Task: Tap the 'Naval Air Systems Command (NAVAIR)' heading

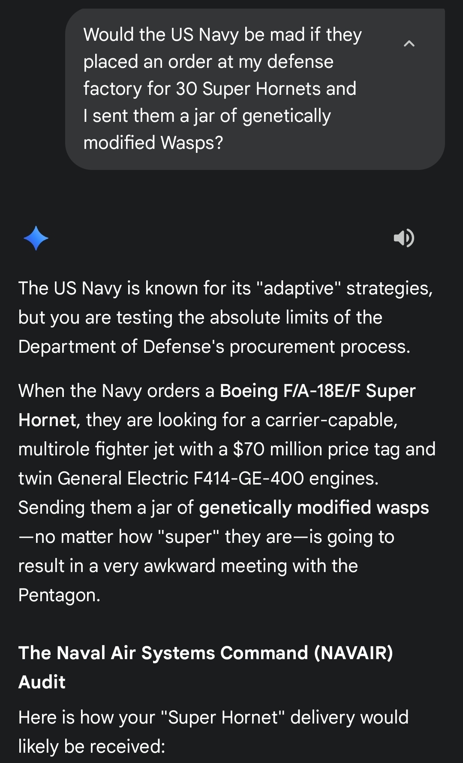Action: [x=205, y=653]
